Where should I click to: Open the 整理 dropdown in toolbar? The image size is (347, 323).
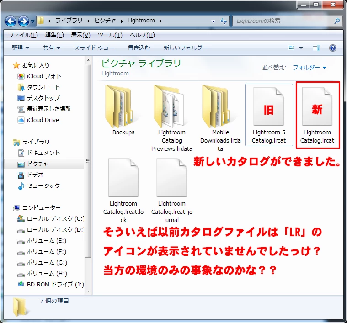(x=20, y=48)
